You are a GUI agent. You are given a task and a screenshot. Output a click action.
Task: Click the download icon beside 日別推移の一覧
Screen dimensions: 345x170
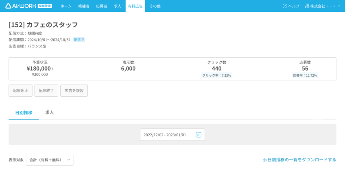point(265,160)
